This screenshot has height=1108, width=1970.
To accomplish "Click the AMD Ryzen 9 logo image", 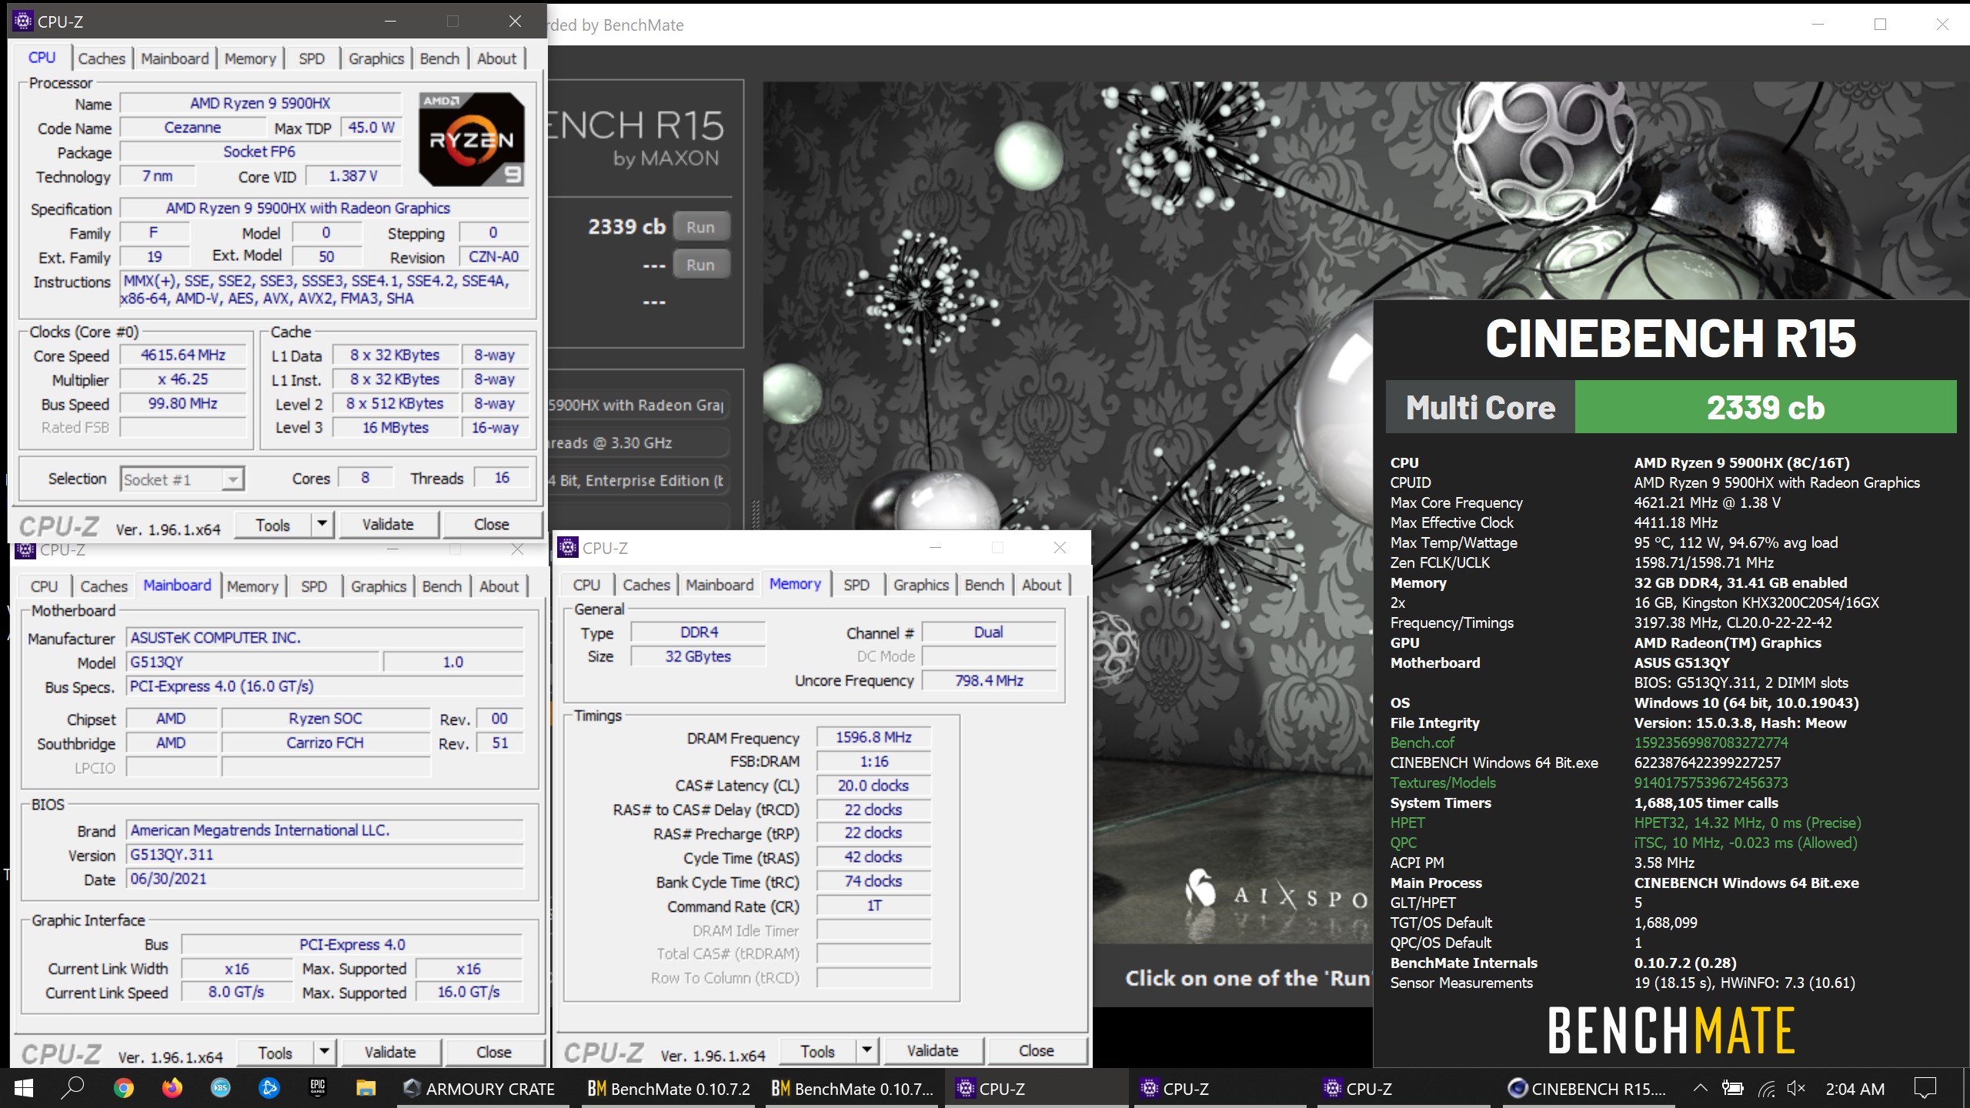I will 472,139.
